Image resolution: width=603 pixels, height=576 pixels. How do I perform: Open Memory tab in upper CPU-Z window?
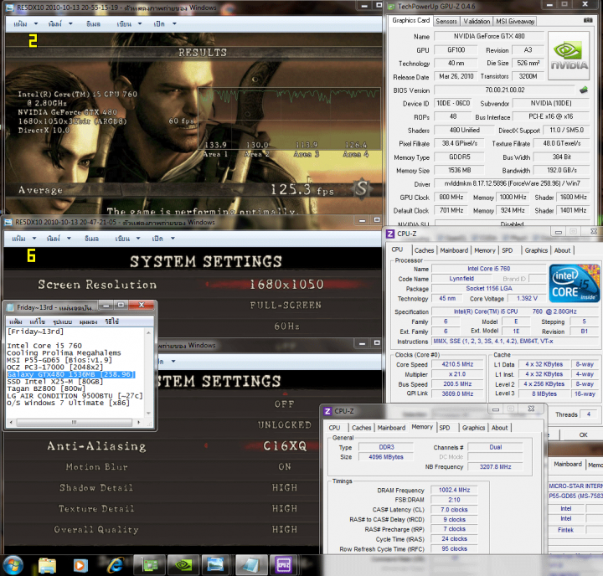point(485,250)
